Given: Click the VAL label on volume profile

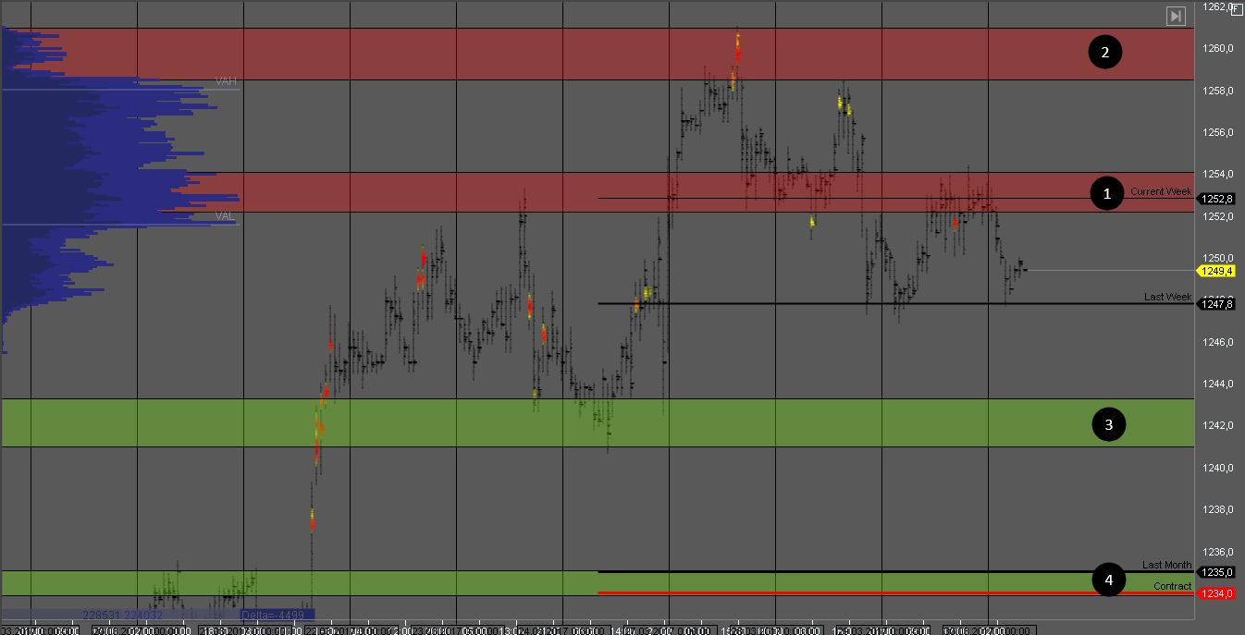Looking at the screenshot, I should (226, 216).
